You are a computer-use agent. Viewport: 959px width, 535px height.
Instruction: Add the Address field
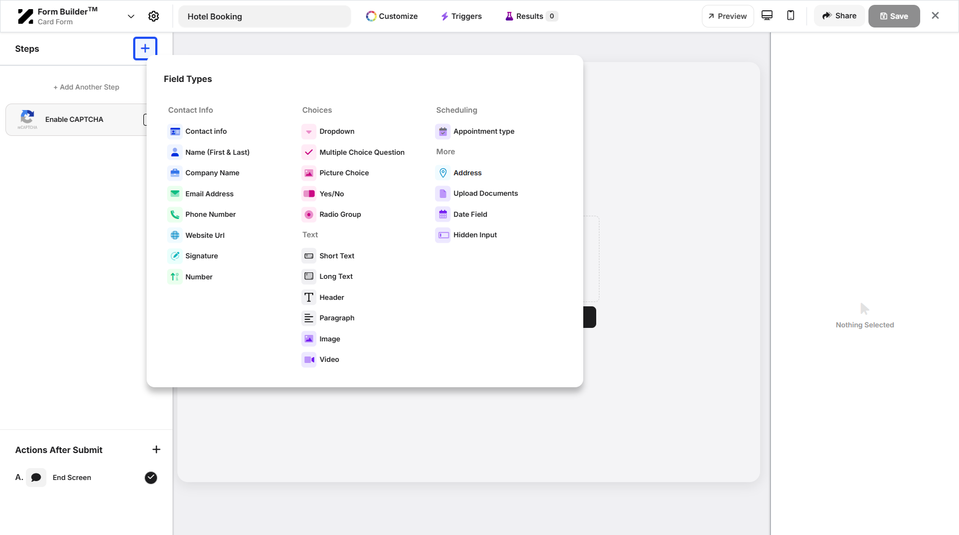pos(459,173)
